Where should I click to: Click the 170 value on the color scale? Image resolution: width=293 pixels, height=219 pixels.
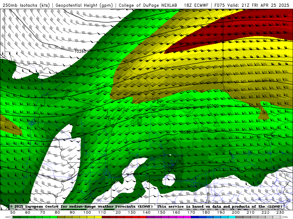[x=191, y=212]
